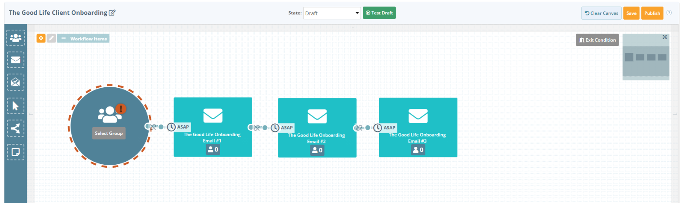The width and height of the screenshot is (684, 203).
Task: Unlink connection before Email #2
Action: [256, 127]
